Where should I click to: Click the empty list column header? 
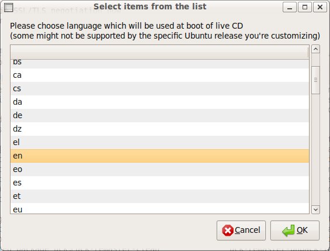[x=159, y=52]
